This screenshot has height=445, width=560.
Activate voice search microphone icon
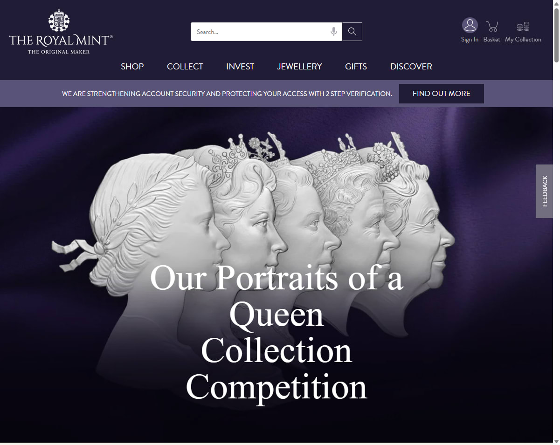pyautogui.click(x=334, y=32)
